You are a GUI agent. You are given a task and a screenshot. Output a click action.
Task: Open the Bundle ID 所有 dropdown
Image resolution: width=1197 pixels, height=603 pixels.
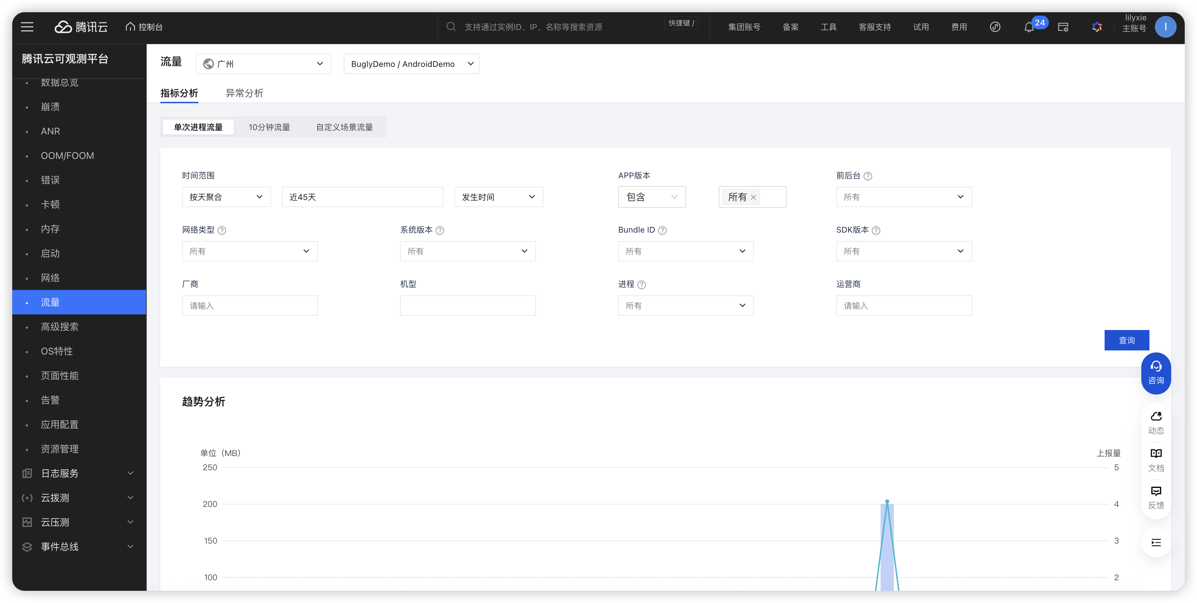(x=686, y=251)
